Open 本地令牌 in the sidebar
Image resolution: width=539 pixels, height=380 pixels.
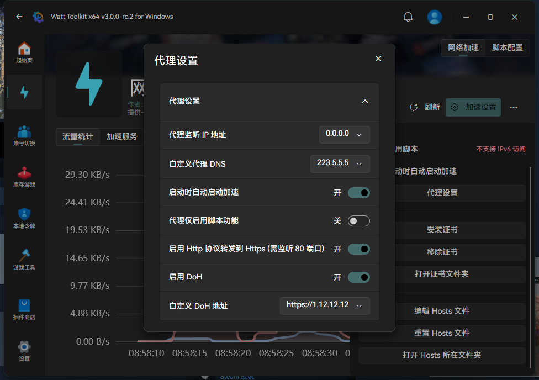coord(24,219)
